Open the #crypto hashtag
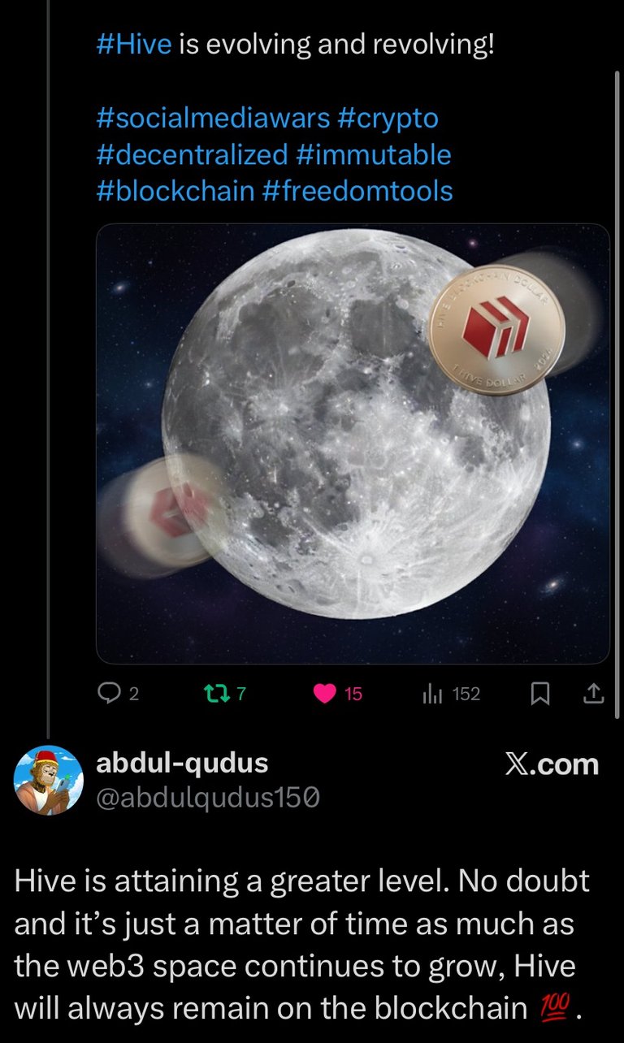Viewport: 624px width, 1043px height. [388, 119]
